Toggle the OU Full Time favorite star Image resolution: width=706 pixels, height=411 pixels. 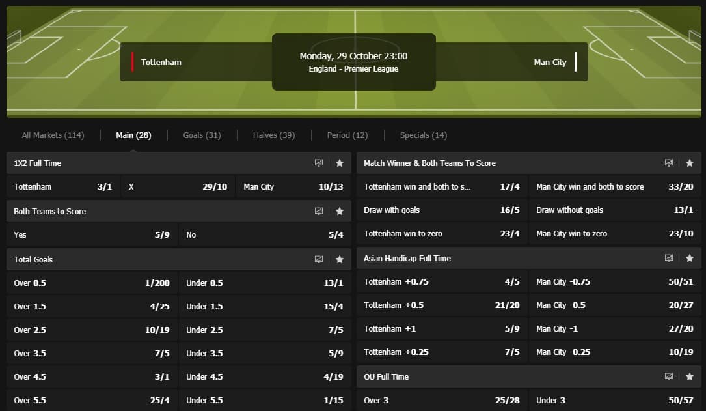(x=689, y=376)
